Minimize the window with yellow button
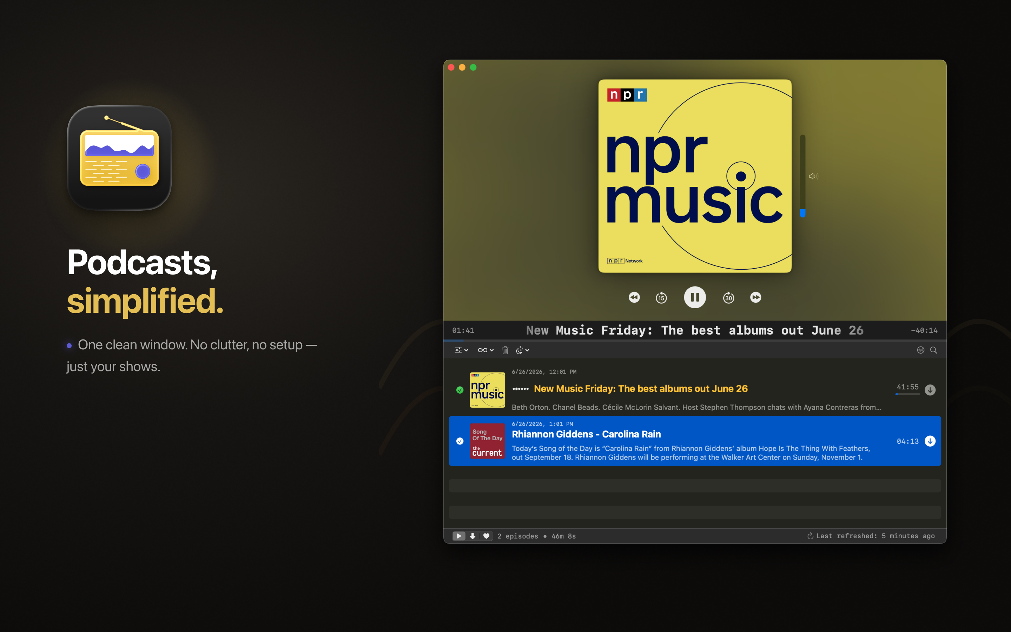The image size is (1011, 632). point(462,67)
